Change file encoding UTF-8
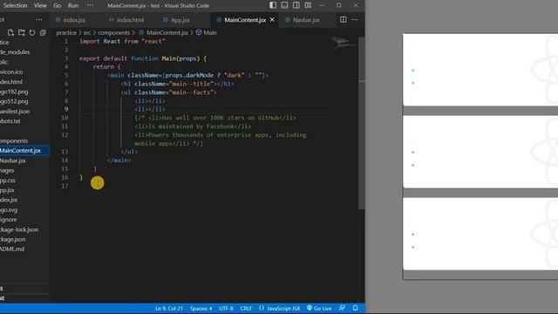The width and height of the screenshot is (558, 314). (226, 308)
